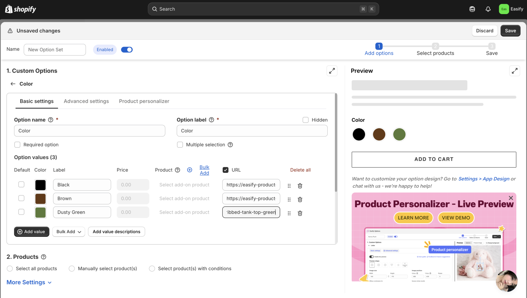Select the Manually select product(s) radio button
The width and height of the screenshot is (527, 298).
[72, 269]
